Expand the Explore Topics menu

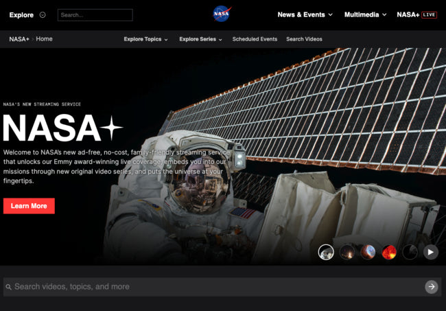click(x=145, y=39)
